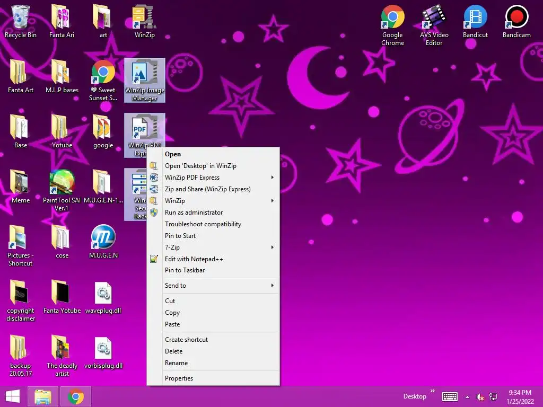Choose Open in the context menu

[213, 154]
